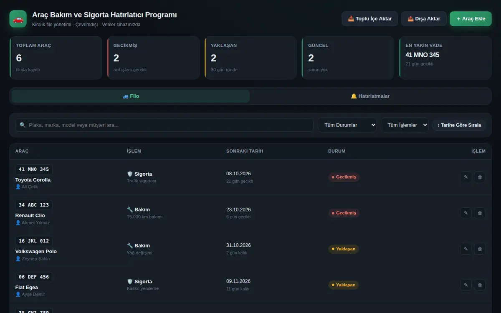Click the date 23.10.2026
The image size is (501, 313).
coord(238,210)
